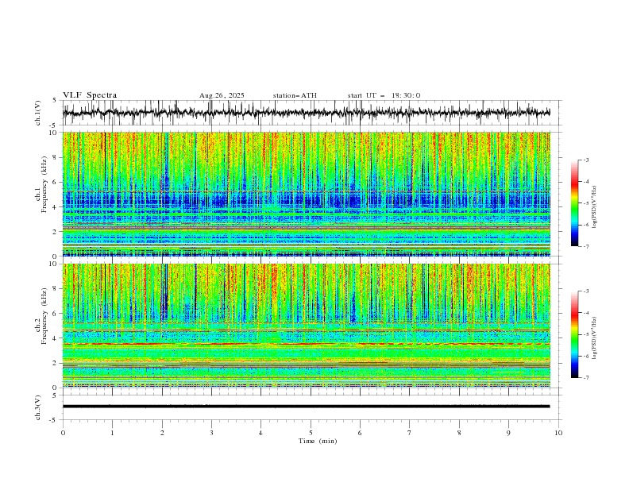The height and width of the screenshot is (486, 629).
Task: Click the ch.3 flat black trace
Action: coord(306,407)
